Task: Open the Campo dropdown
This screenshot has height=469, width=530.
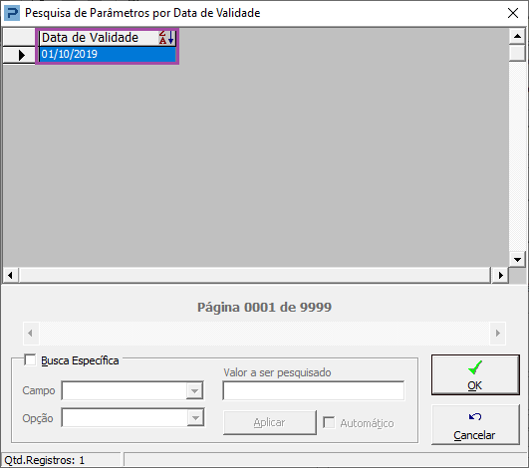Action: point(194,391)
